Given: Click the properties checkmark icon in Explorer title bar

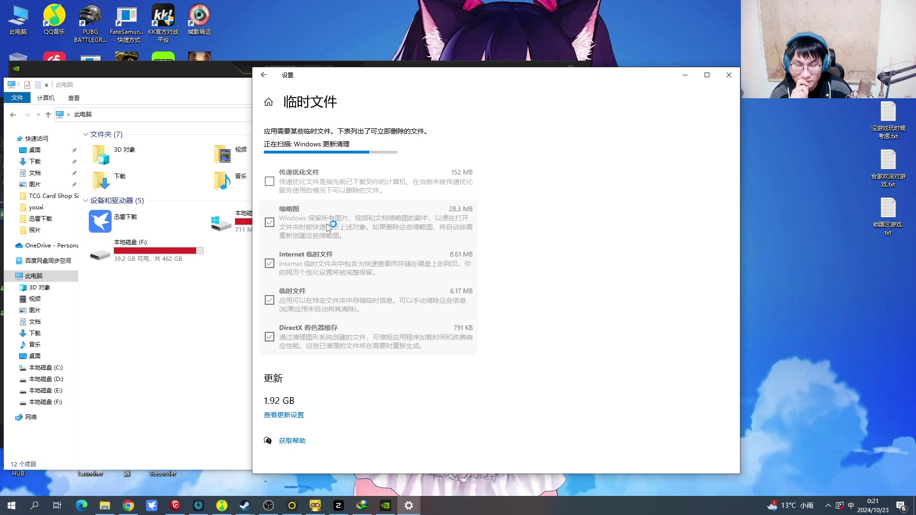Looking at the screenshot, I should point(27,85).
